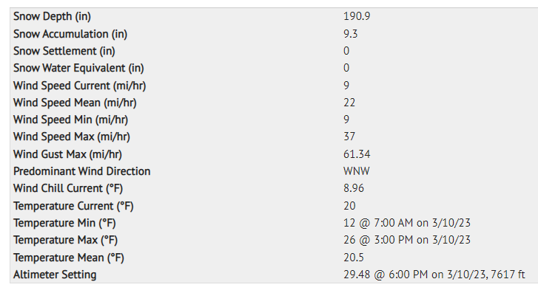Click the Temperature Current (°F) label
Viewport: 538px width, 293px height.
coord(73,206)
